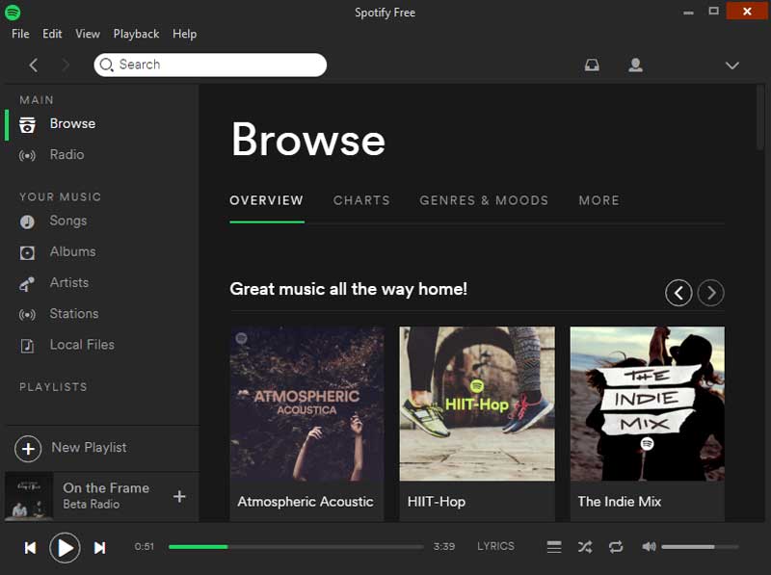Add On the Frame to your music
The height and width of the screenshot is (575, 771).
point(179,496)
